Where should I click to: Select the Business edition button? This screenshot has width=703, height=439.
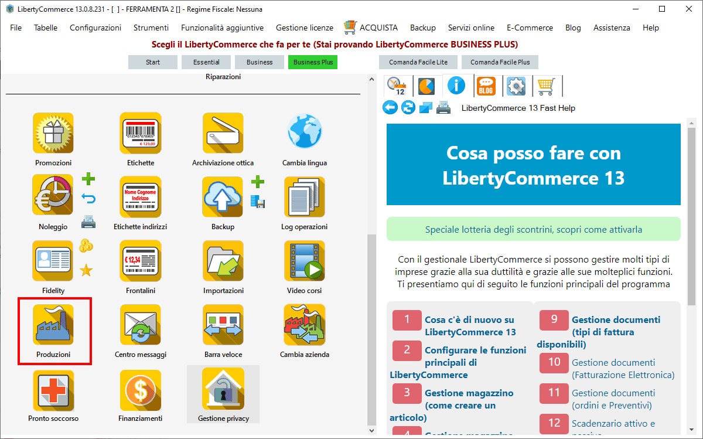point(260,62)
